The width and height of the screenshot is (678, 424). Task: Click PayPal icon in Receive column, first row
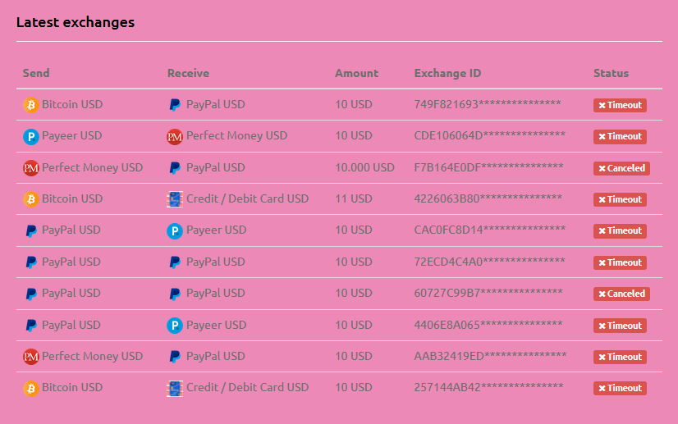175,105
